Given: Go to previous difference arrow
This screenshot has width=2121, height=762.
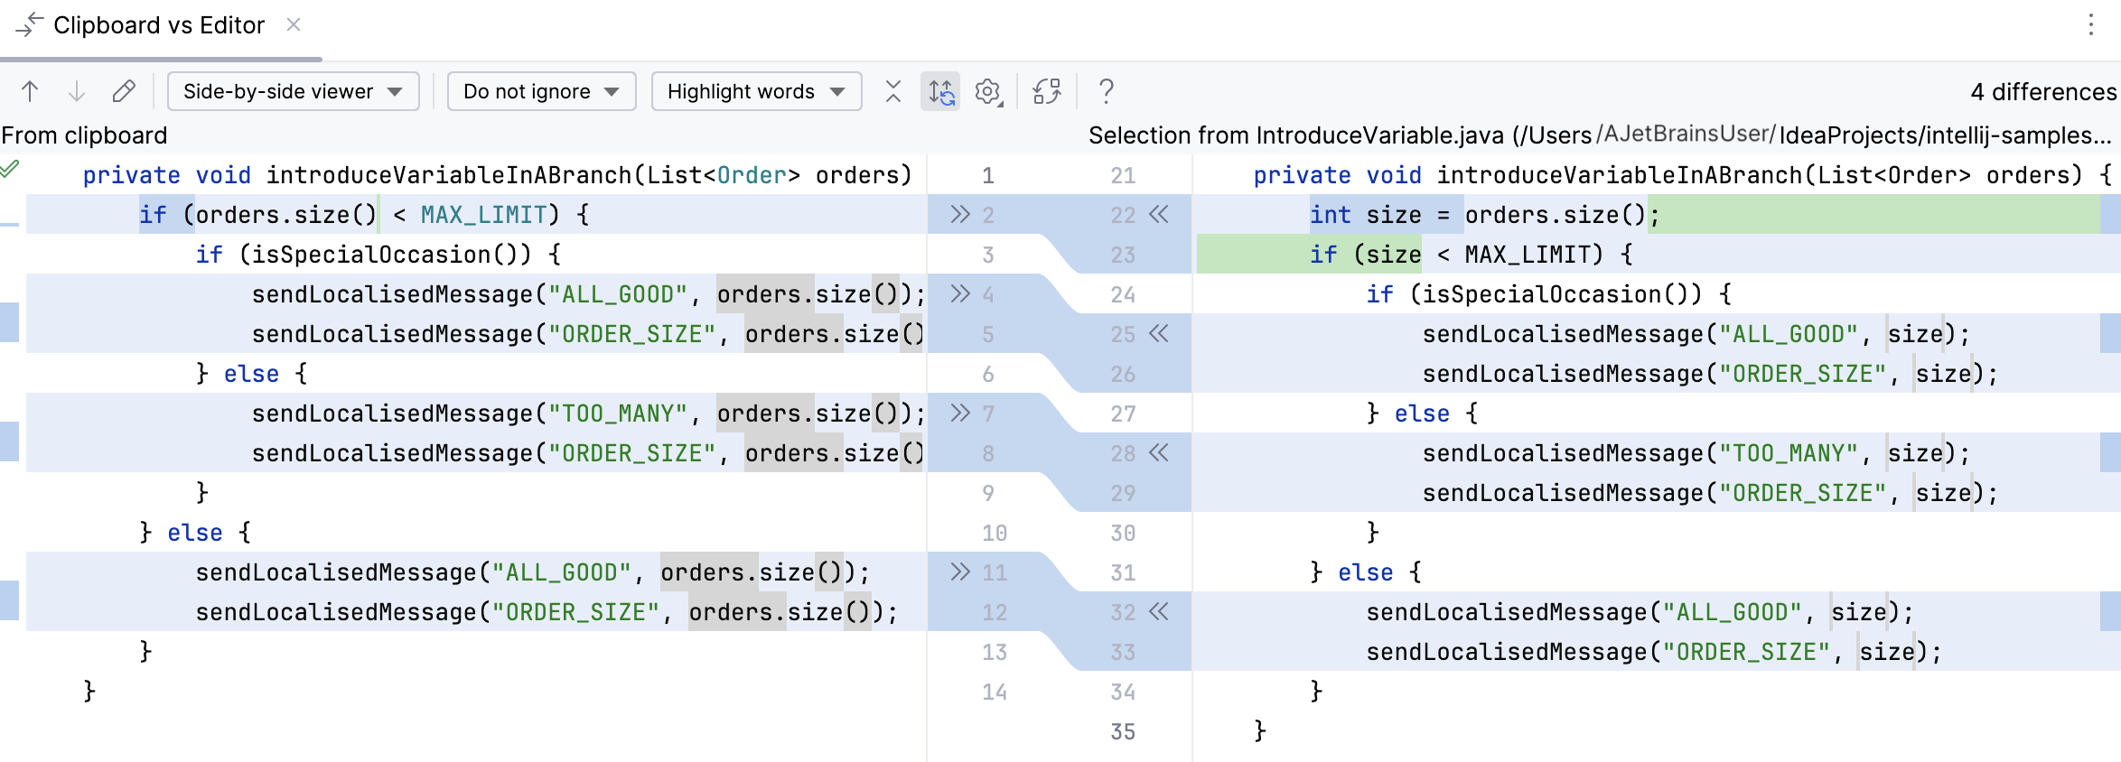Looking at the screenshot, I should point(30,91).
